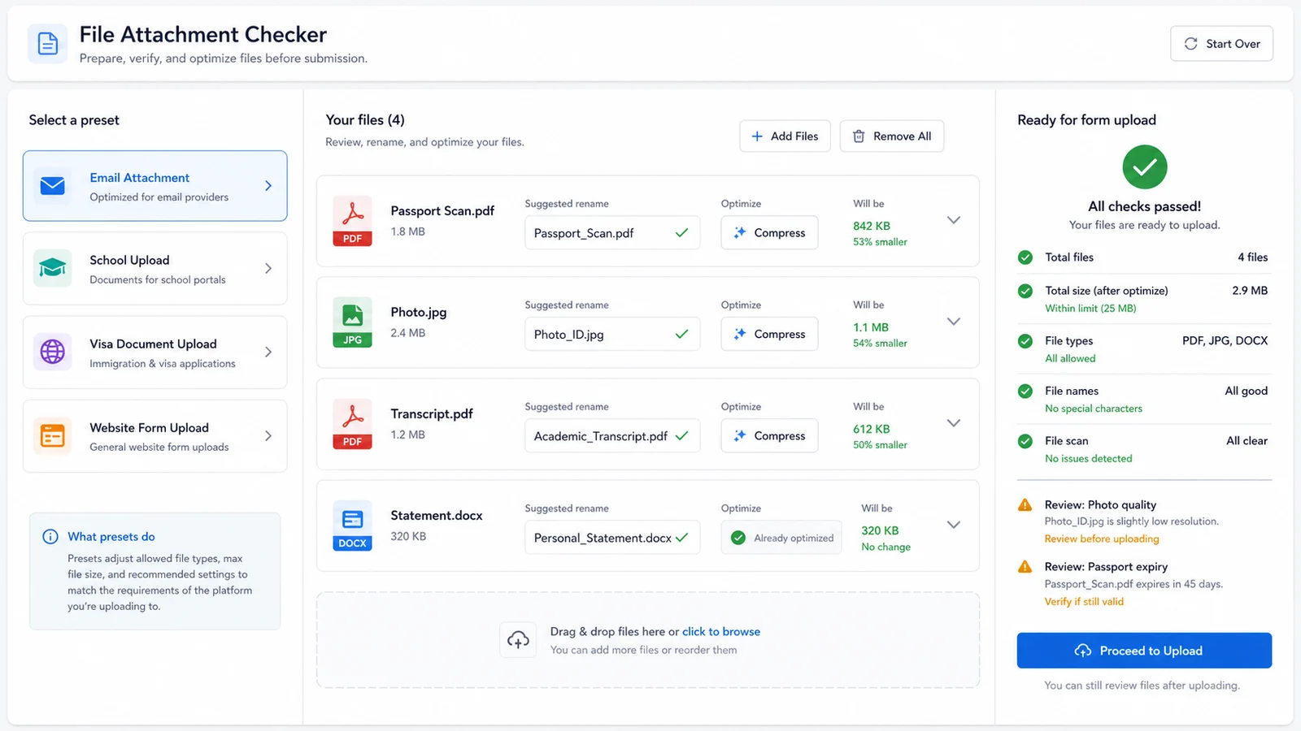Expand the Statement.docx file row
Image resolution: width=1301 pixels, height=731 pixels.
954,525
